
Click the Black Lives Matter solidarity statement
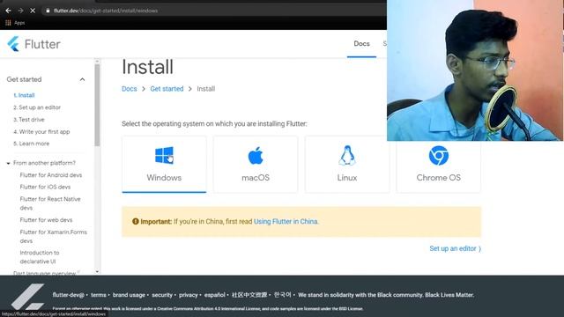point(386,295)
